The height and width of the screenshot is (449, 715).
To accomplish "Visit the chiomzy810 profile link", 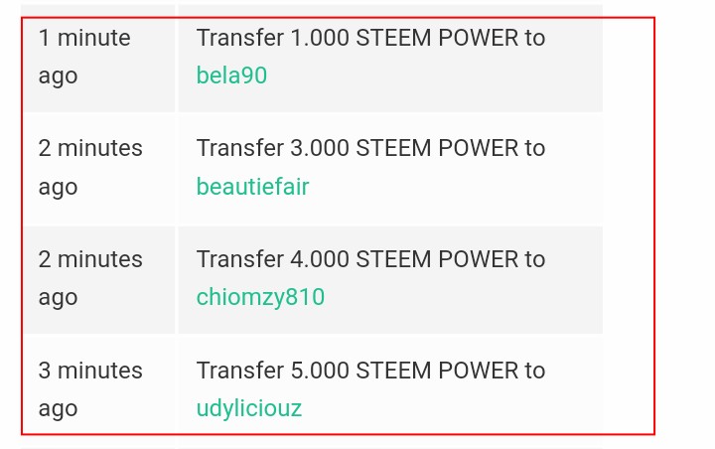I will [260, 297].
